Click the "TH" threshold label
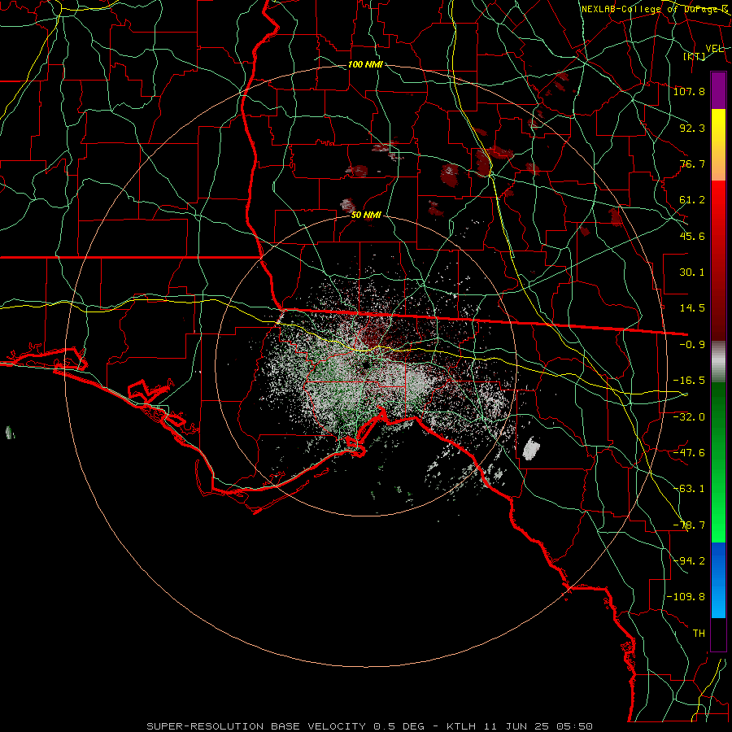The image size is (732, 732). pyautogui.click(x=699, y=634)
